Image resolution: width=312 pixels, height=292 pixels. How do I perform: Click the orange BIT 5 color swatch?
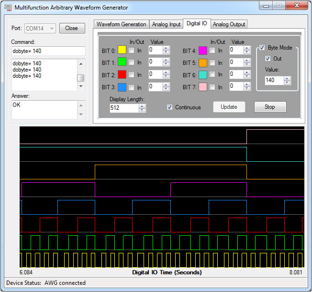[x=203, y=63]
